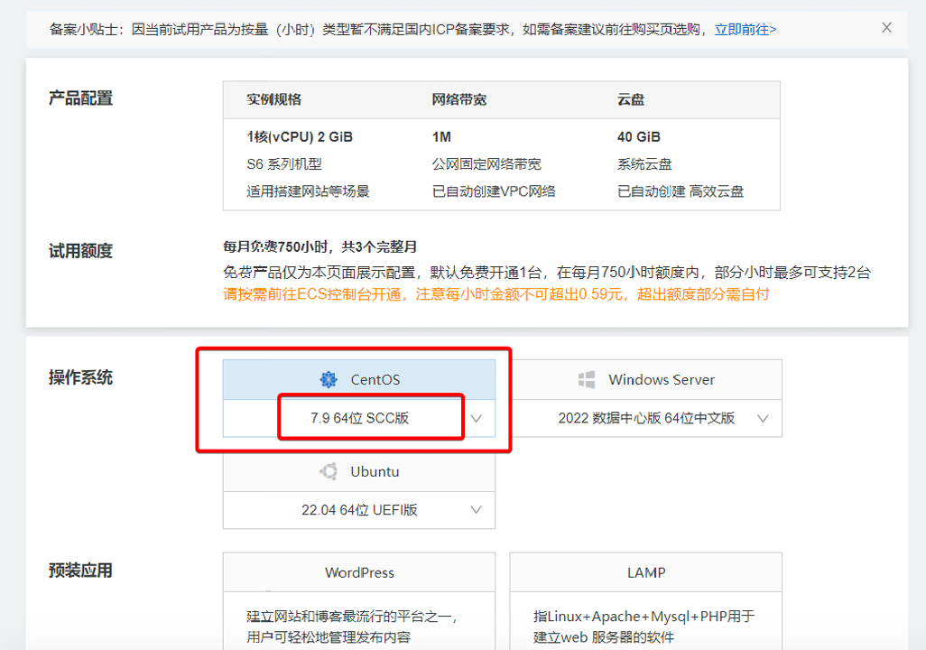Click the orange ECS控制台 warning text
Image resolution: width=926 pixels, height=650 pixels.
[496, 294]
